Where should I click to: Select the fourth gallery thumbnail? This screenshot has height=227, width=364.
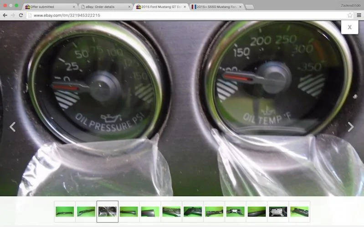pyautogui.click(x=129, y=212)
